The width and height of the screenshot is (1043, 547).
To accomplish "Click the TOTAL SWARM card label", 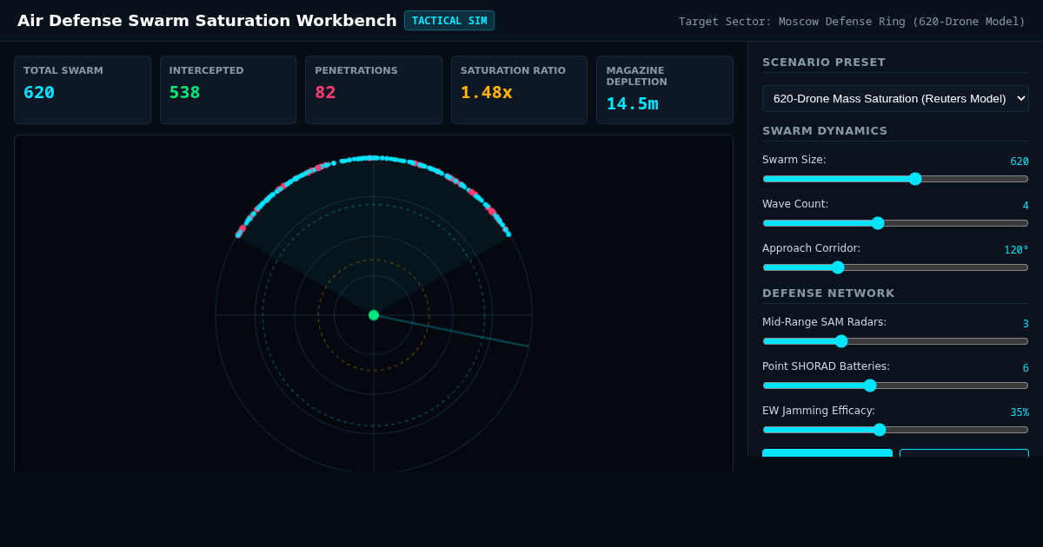I will click(x=63, y=70).
